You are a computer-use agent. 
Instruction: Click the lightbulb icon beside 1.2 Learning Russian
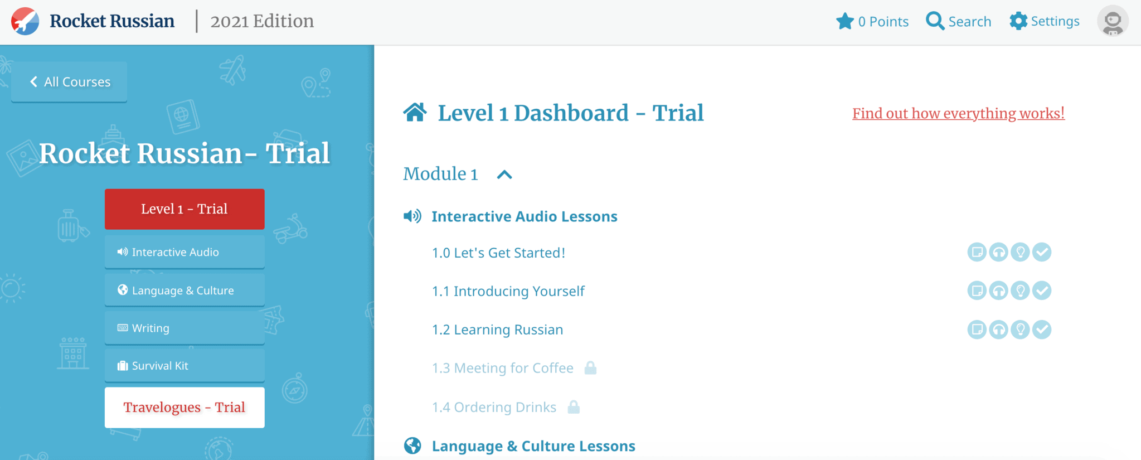(1021, 329)
